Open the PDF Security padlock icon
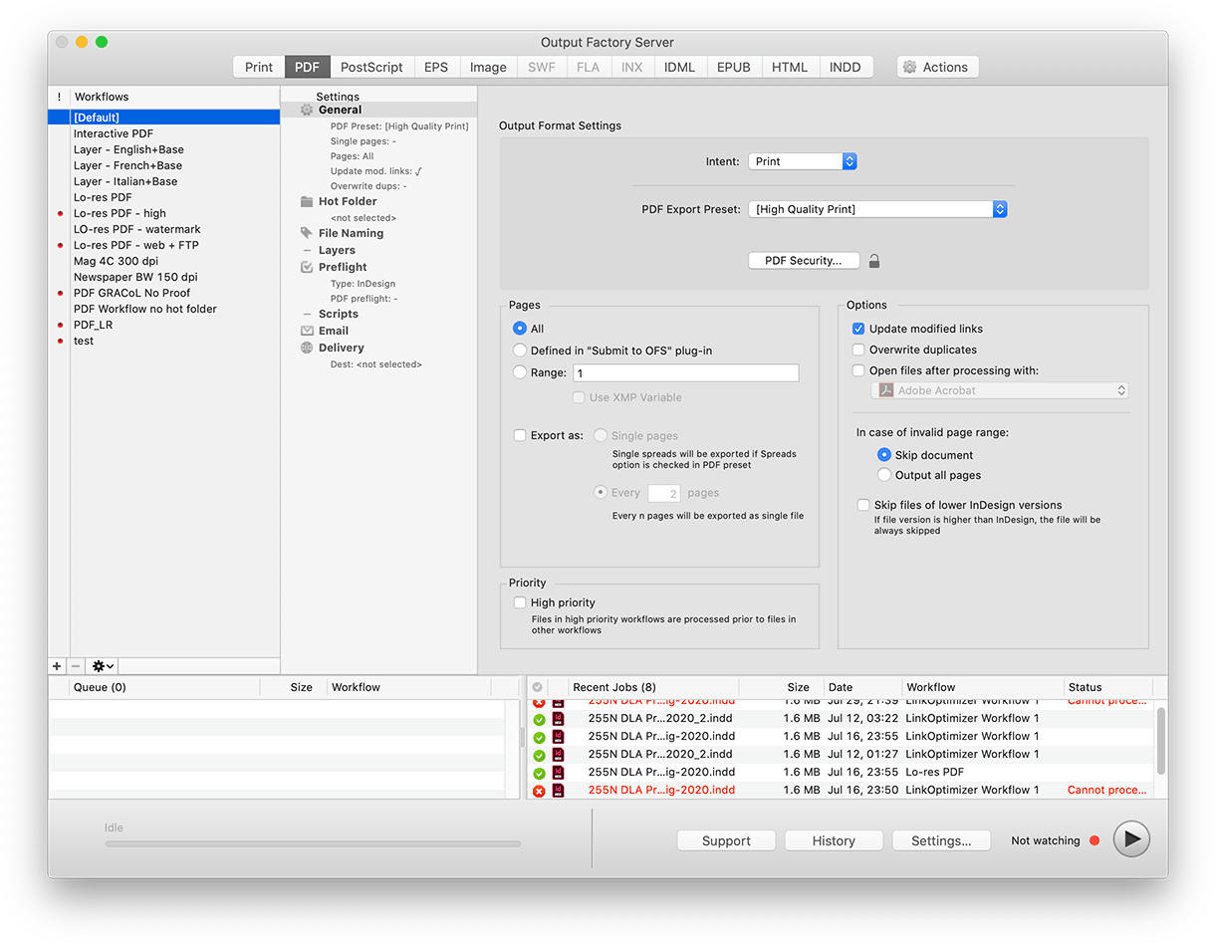 click(873, 260)
